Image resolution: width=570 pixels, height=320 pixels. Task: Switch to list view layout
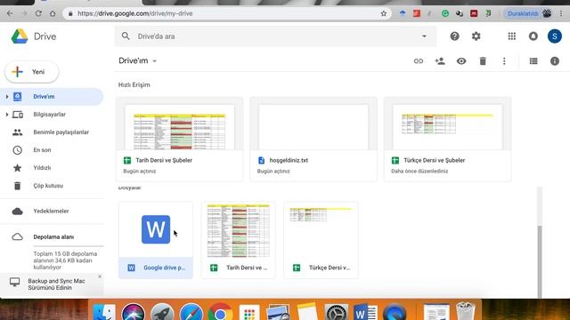pyautogui.click(x=533, y=61)
